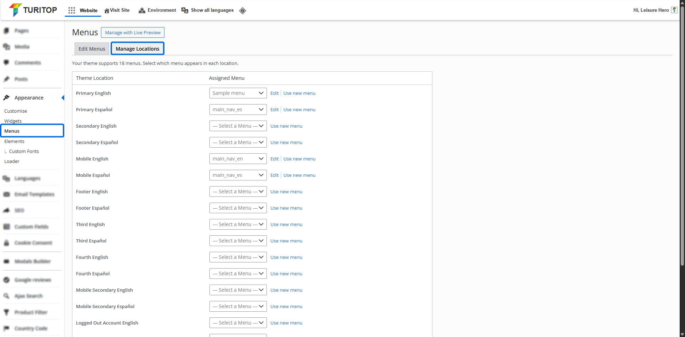Open the Footer English Select a Menu dropdown
Image resolution: width=685 pixels, height=337 pixels.
coord(238,192)
